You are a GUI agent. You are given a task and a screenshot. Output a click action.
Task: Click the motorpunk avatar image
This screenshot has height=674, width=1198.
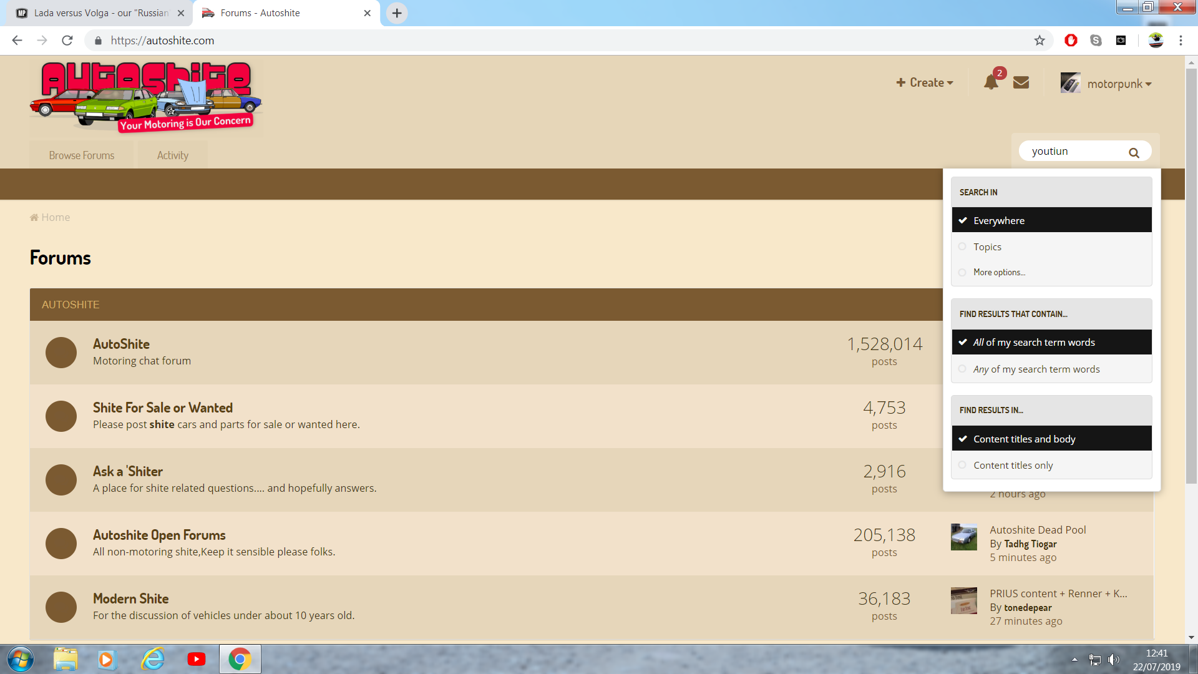(1071, 82)
